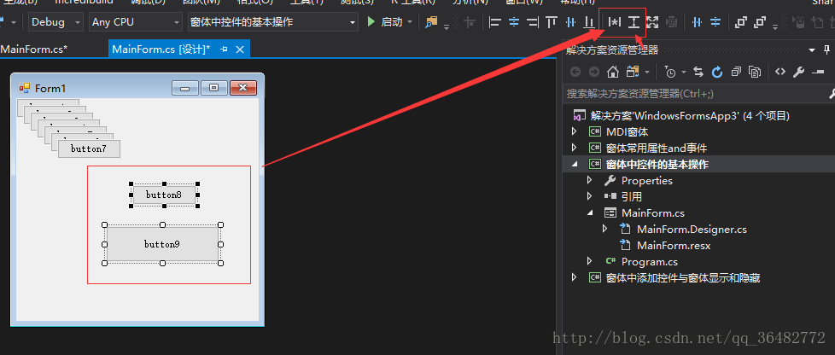The image size is (835, 355).
Task: Click the Make Same Size icon
Action: [652, 22]
